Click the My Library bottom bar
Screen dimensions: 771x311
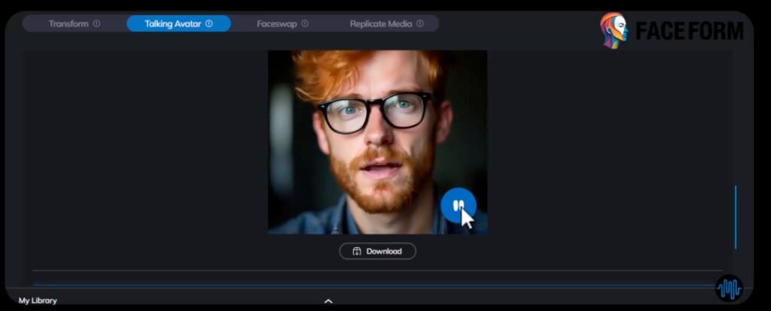tap(188, 300)
